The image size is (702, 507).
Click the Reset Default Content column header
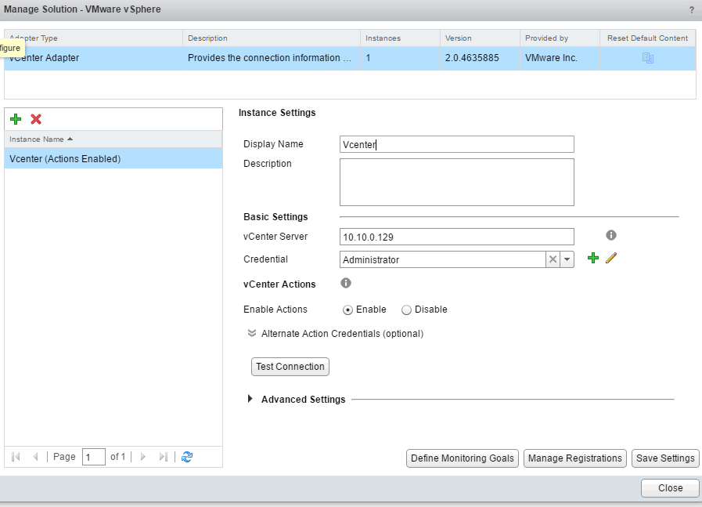(647, 38)
